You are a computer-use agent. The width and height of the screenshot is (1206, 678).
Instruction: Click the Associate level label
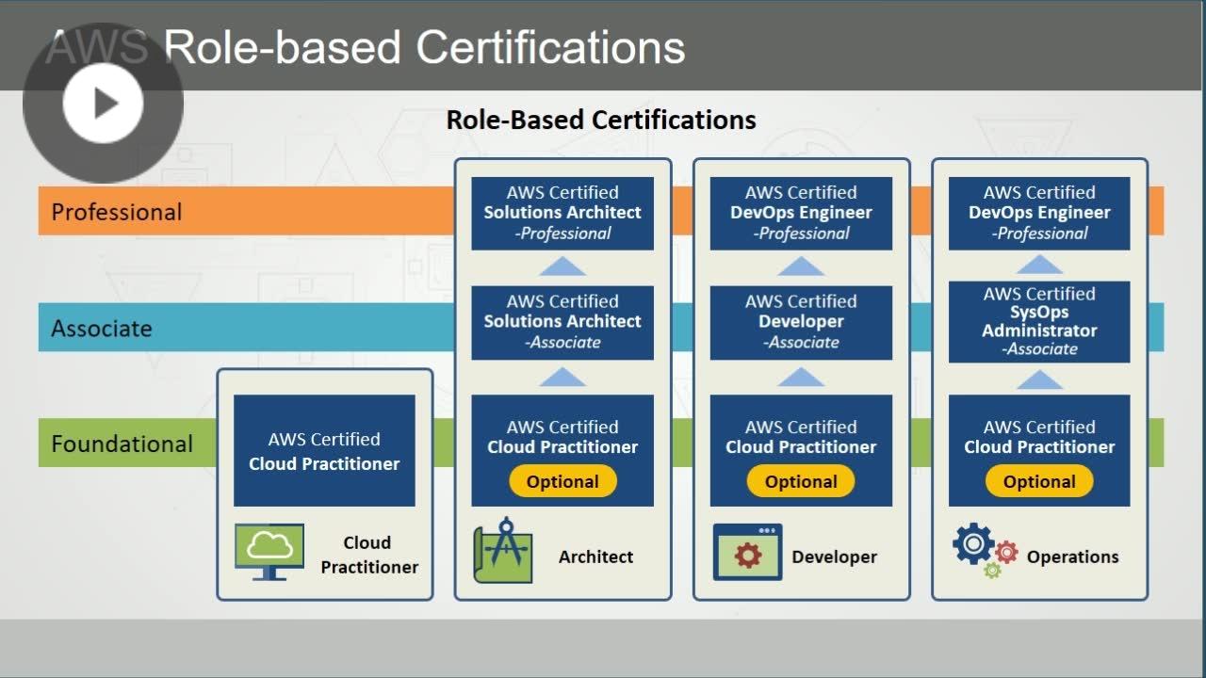click(102, 329)
